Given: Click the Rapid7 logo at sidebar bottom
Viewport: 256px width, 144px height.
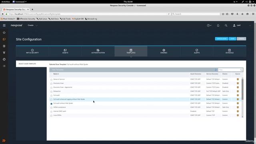Looking at the screenshot, I should pyautogui.click(x=4, y=140).
